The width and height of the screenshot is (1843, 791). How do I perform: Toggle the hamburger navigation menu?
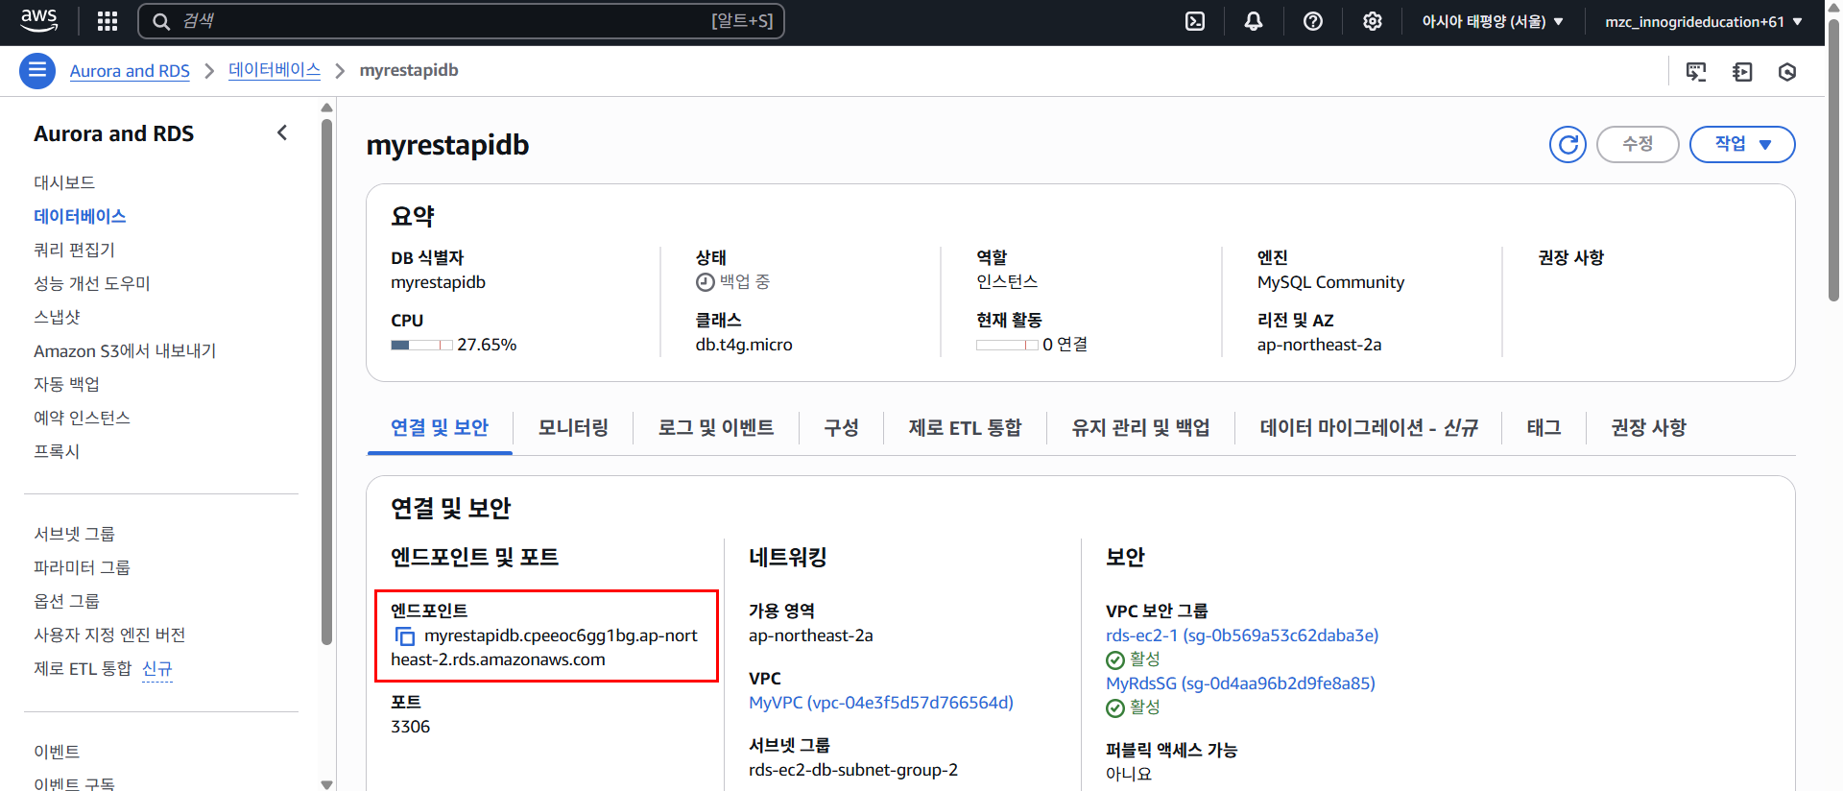[x=37, y=70]
